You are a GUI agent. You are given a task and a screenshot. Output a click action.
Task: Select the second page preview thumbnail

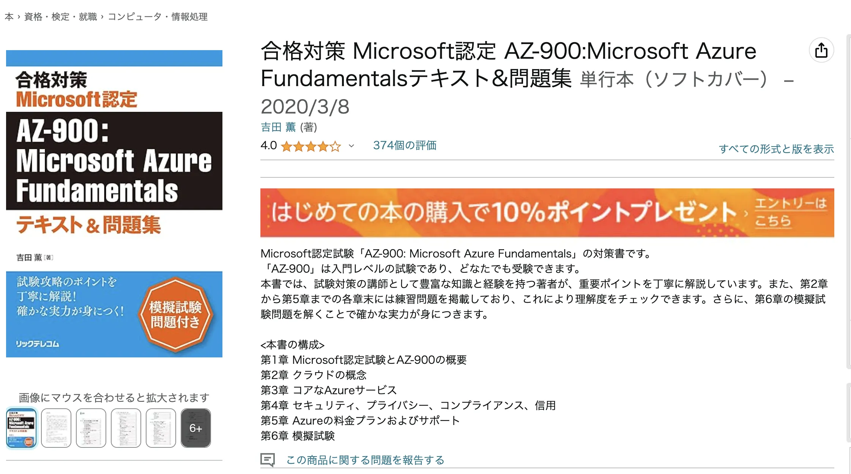click(56, 428)
